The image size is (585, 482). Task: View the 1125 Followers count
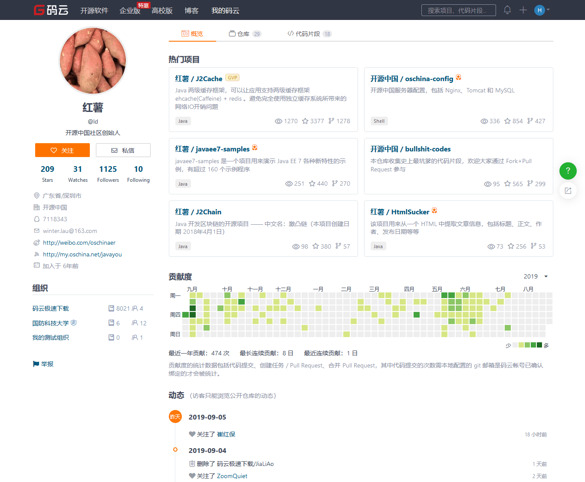coord(108,174)
